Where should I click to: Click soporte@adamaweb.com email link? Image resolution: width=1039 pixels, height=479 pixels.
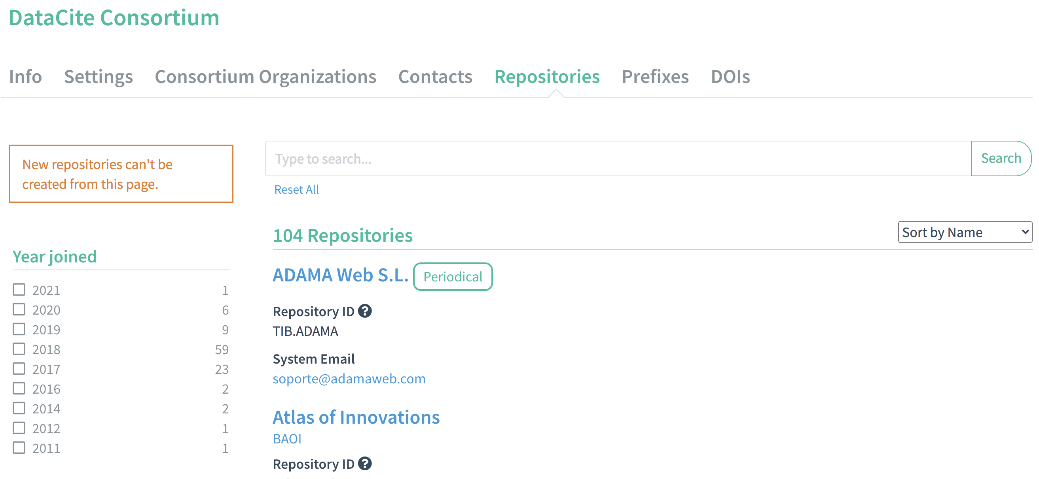click(349, 379)
